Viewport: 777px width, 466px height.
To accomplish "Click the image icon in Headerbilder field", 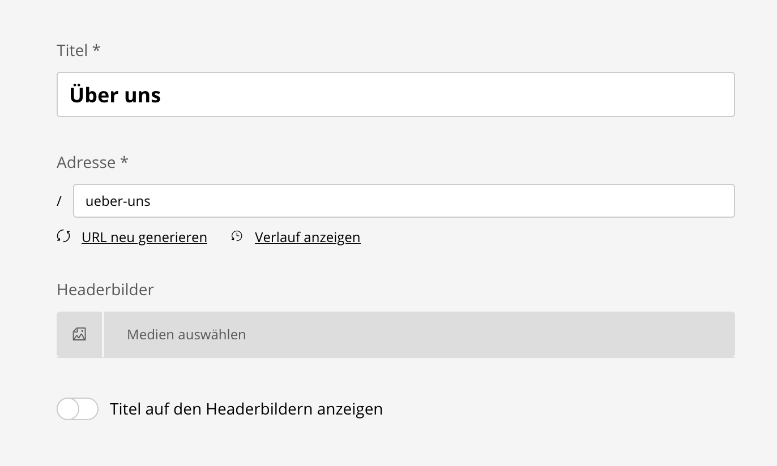I will (x=79, y=334).
